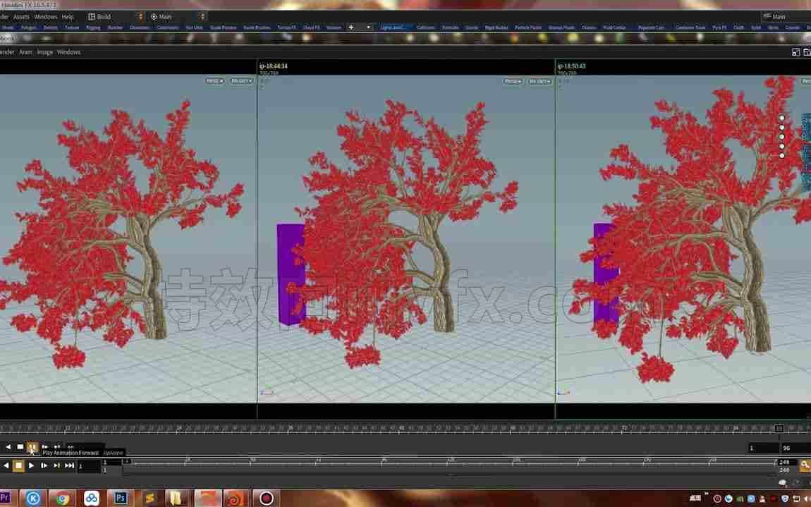Switch to the Rigging shelf tab

click(x=93, y=28)
